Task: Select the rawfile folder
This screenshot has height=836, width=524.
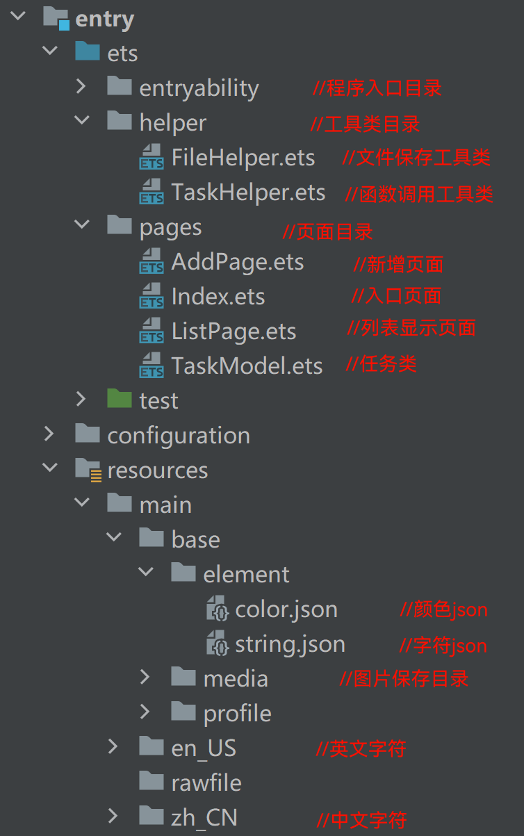Action: pyautogui.click(x=207, y=782)
